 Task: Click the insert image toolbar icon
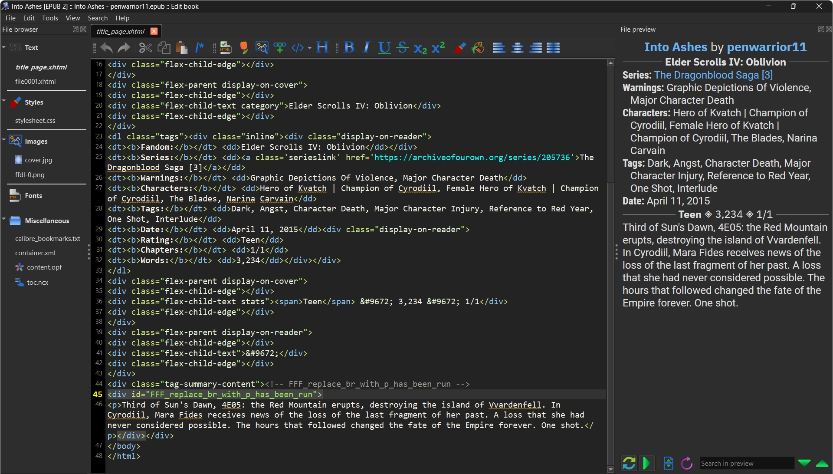[262, 47]
